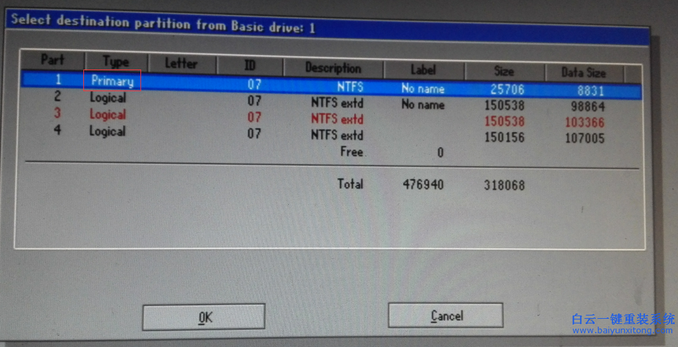Viewport: 678px width, 347px height.
Task: Select the Description column header
Action: [x=333, y=68]
